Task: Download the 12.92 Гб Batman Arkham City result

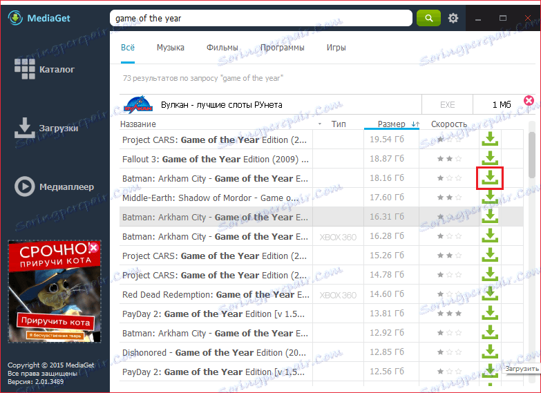Action: coord(490,333)
